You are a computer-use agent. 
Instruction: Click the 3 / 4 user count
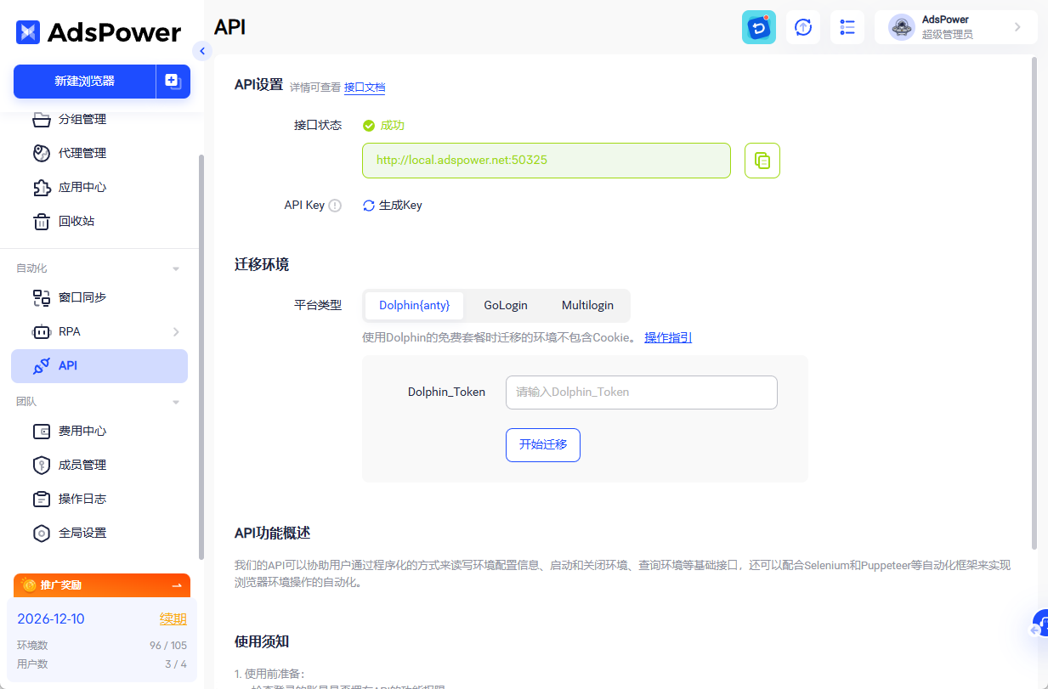[176, 664]
